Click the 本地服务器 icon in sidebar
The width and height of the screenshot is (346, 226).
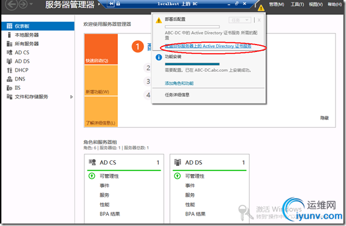(9, 35)
